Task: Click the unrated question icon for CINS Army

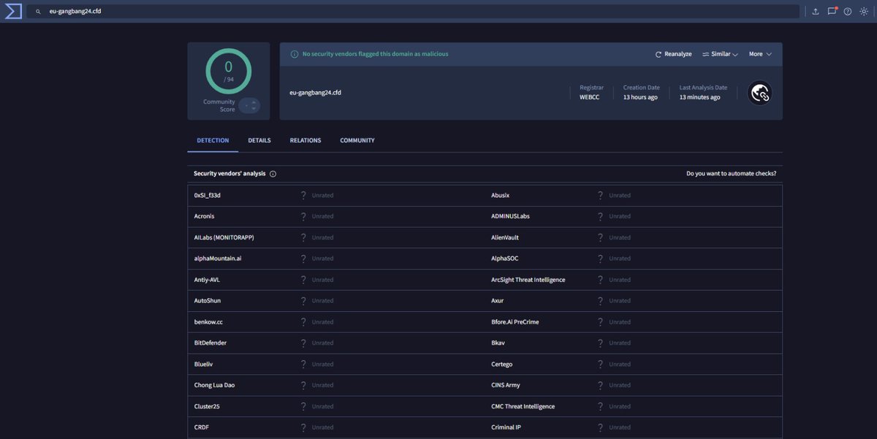Action: tap(601, 385)
